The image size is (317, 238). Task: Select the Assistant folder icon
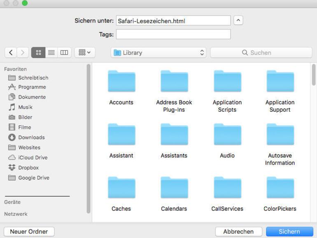[x=121, y=135]
